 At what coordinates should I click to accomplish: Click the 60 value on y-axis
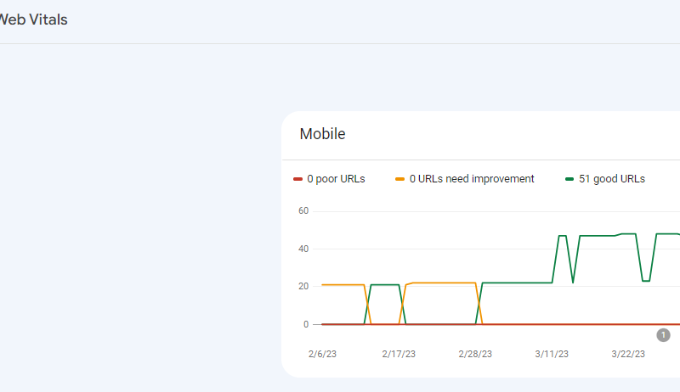[302, 211]
